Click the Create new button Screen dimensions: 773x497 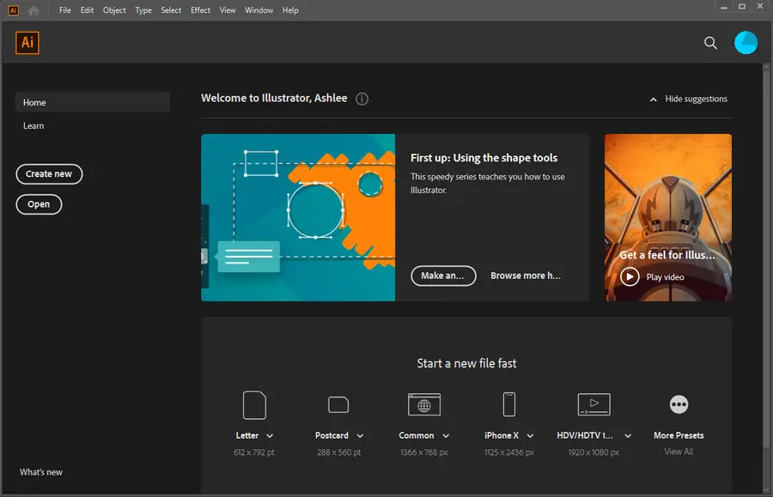(49, 173)
